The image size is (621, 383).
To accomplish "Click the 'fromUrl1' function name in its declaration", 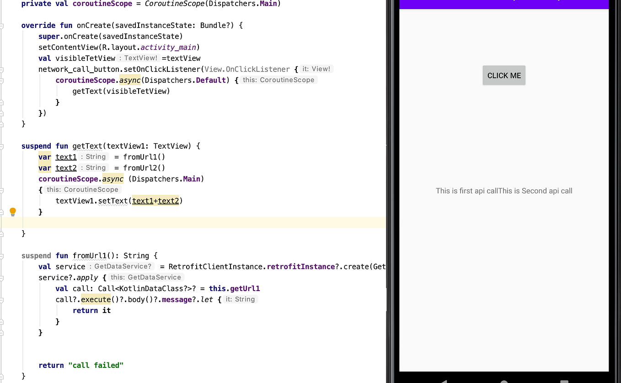I will point(90,255).
